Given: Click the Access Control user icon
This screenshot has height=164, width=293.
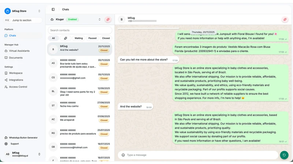Looking at the screenshot, I should 6,87.
